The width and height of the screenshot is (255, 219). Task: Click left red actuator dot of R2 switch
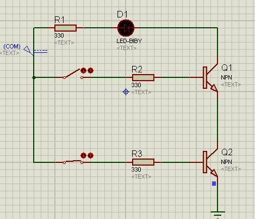(x=83, y=70)
